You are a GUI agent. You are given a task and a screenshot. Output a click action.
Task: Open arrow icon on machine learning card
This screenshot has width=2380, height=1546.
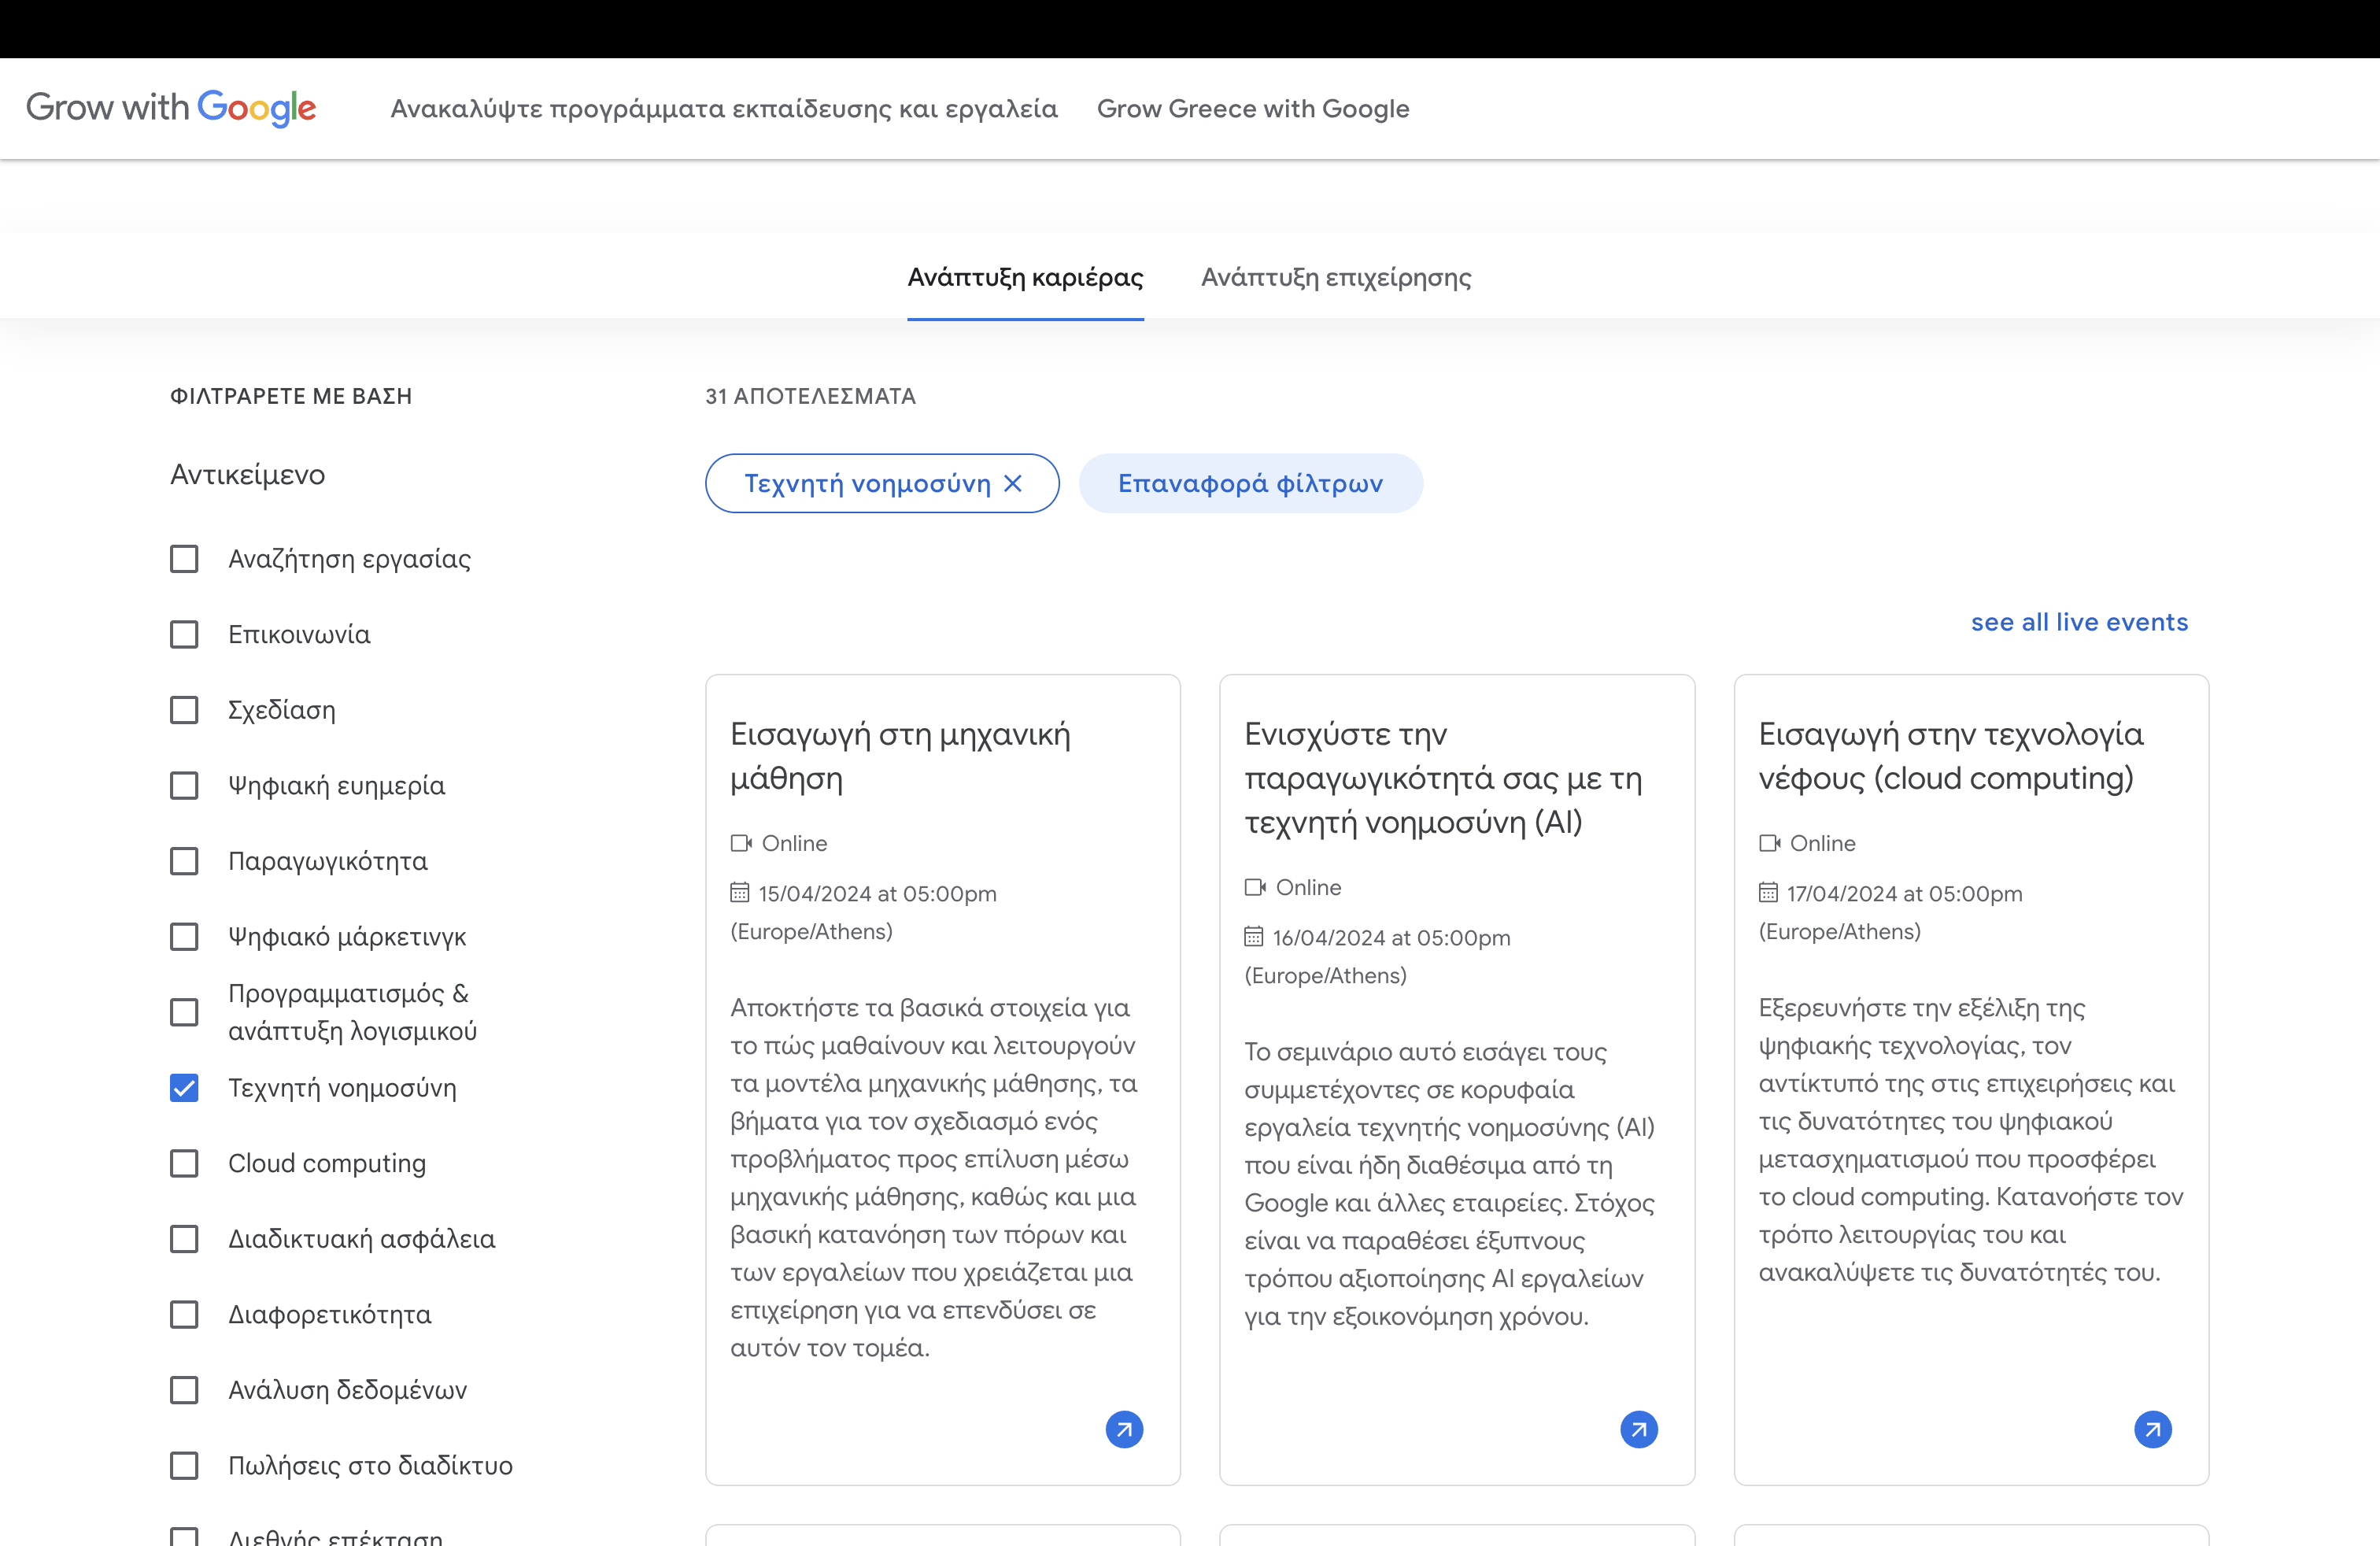[x=1124, y=1429]
